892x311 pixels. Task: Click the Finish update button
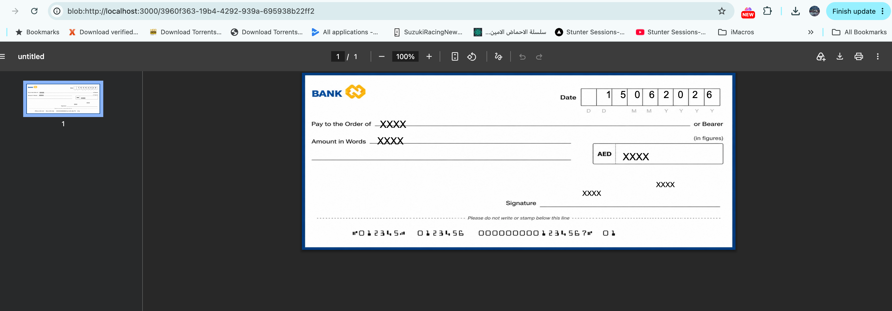click(858, 11)
